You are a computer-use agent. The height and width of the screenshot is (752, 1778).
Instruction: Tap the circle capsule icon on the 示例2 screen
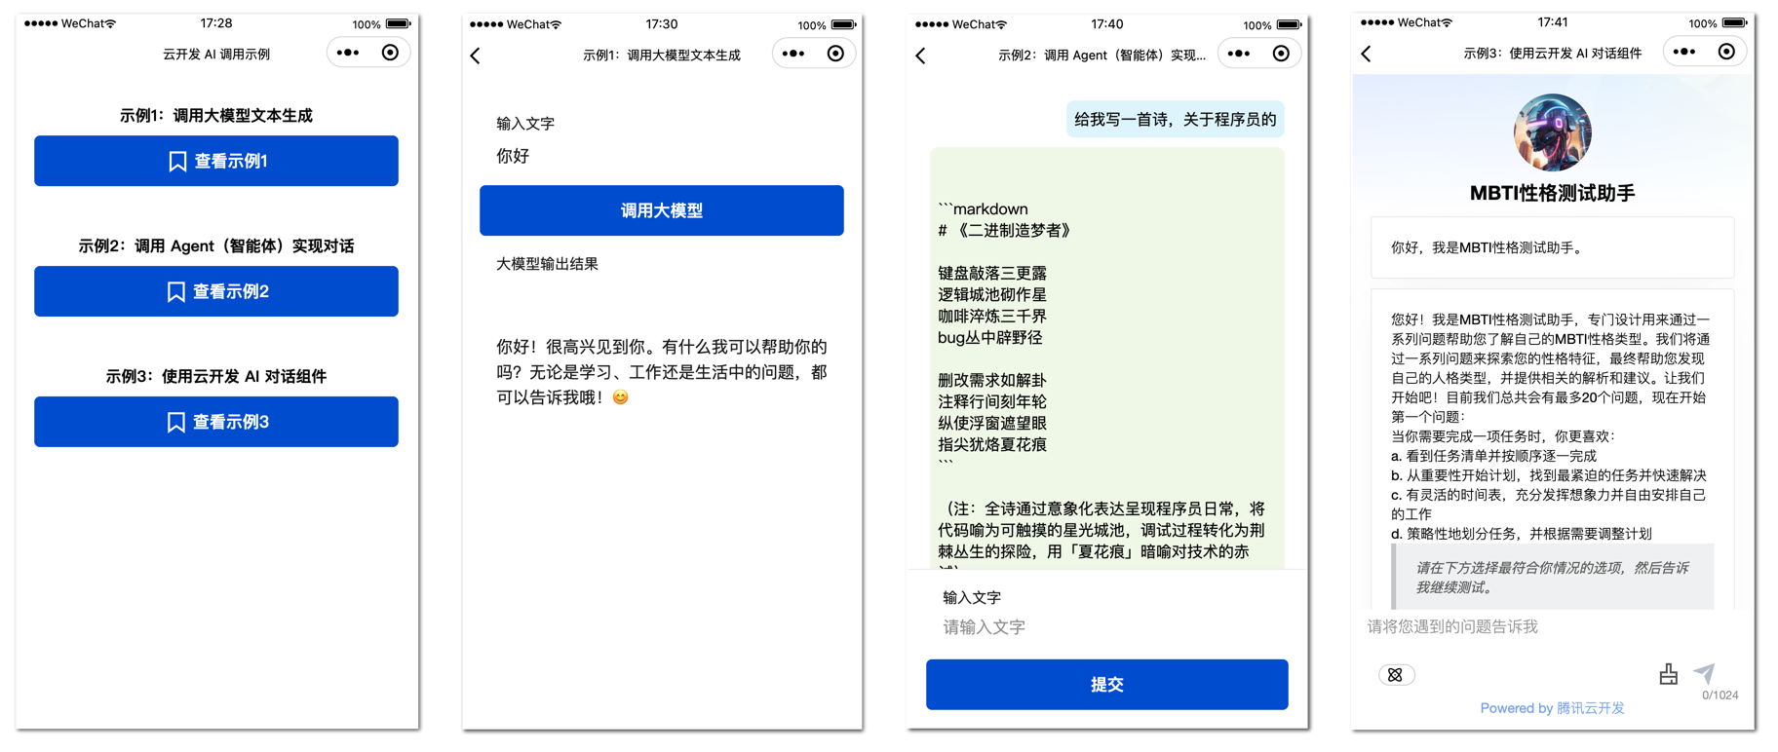click(x=1281, y=54)
